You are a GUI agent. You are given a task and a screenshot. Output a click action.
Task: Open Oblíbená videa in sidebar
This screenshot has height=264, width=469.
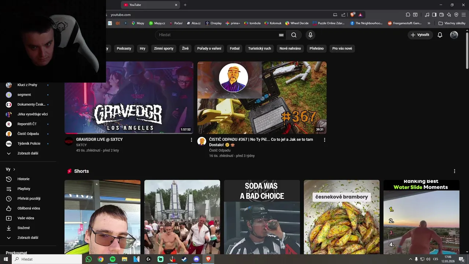click(x=28, y=208)
